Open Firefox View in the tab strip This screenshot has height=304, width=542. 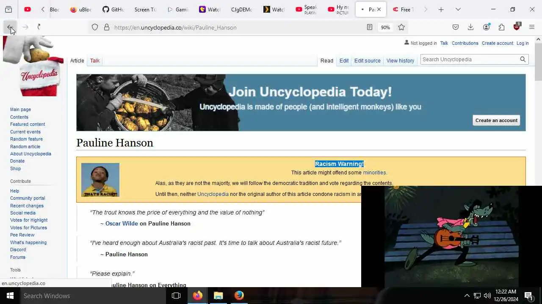pos(8,9)
